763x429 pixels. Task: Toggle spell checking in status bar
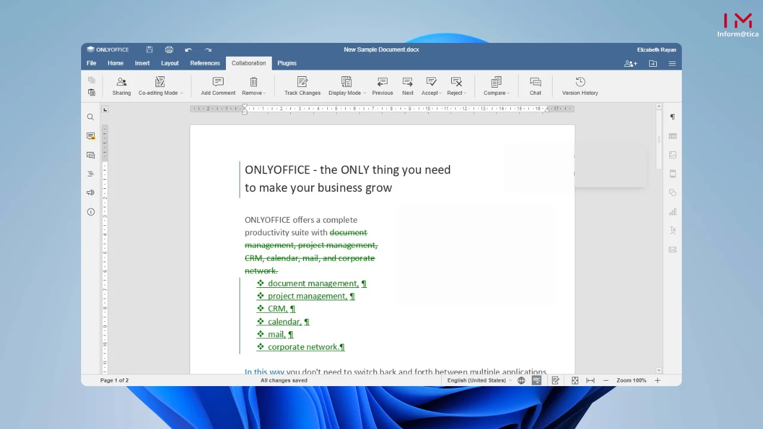point(536,380)
